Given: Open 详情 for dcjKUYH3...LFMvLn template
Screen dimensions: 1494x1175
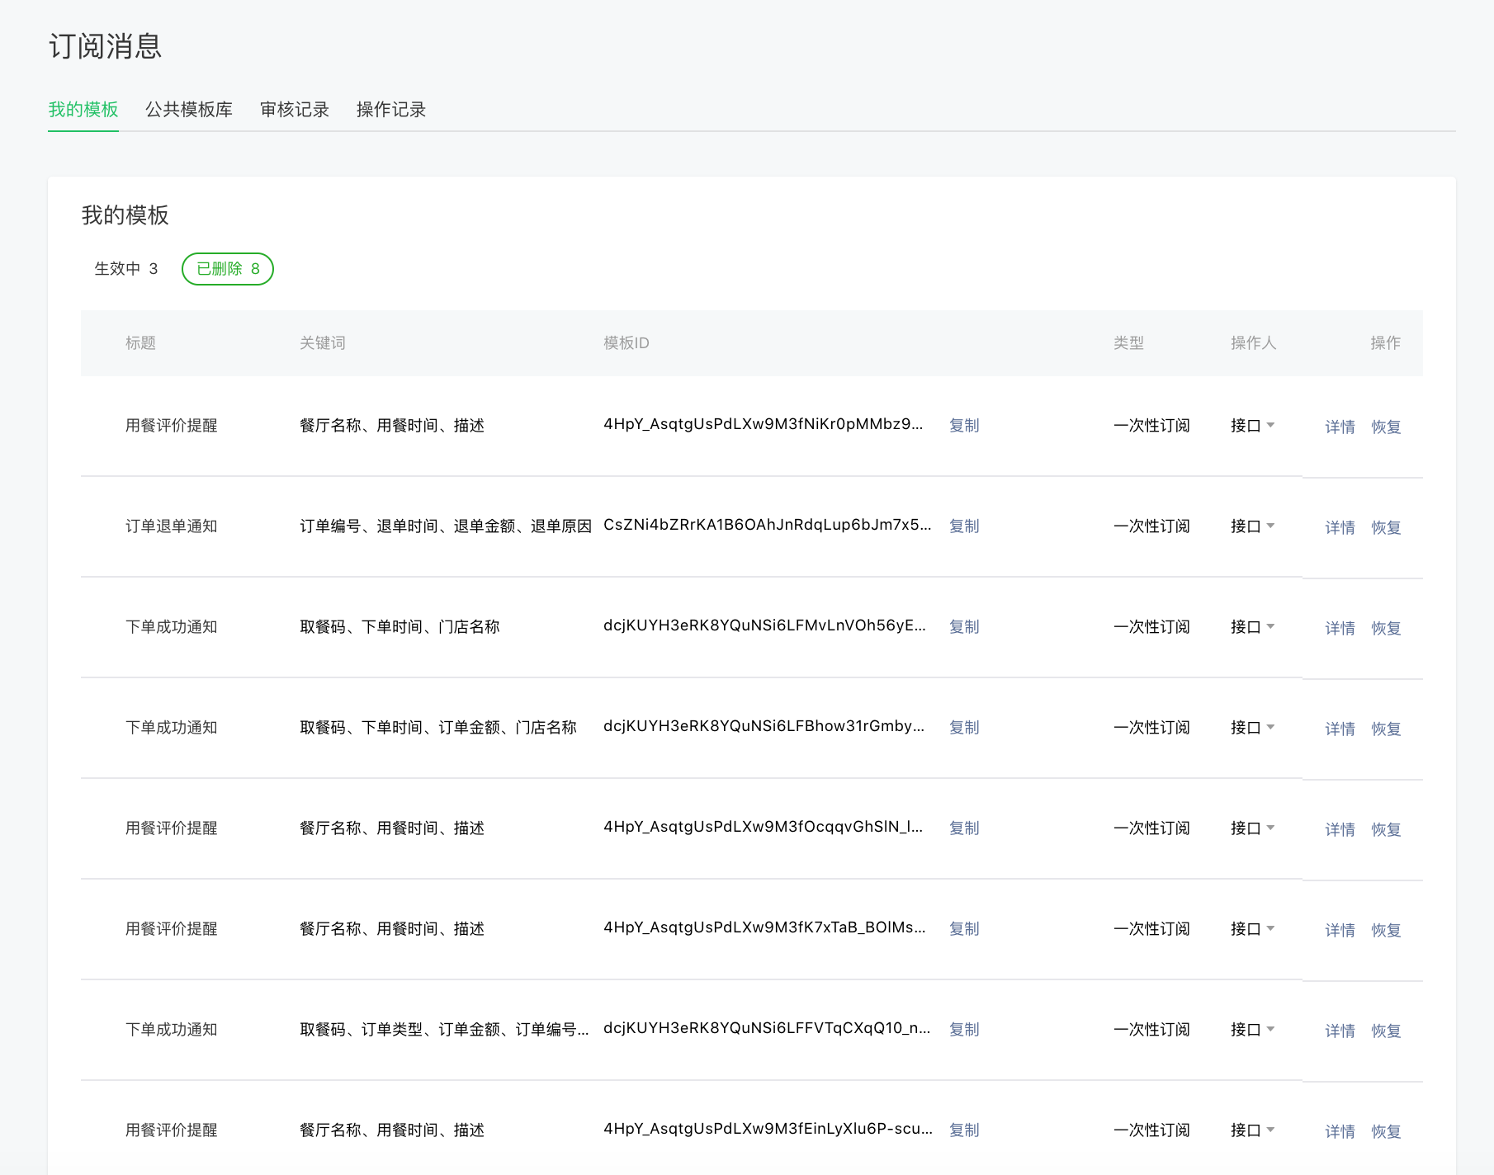Looking at the screenshot, I should 1340,629.
